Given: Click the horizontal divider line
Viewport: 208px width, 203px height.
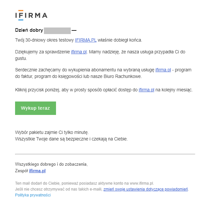Looking at the screenshot, I should tap(105, 154).
